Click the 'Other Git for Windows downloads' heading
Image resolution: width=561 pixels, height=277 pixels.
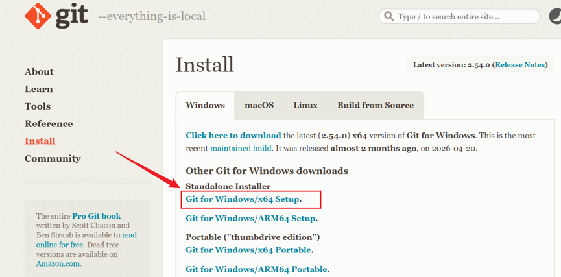(x=267, y=171)
